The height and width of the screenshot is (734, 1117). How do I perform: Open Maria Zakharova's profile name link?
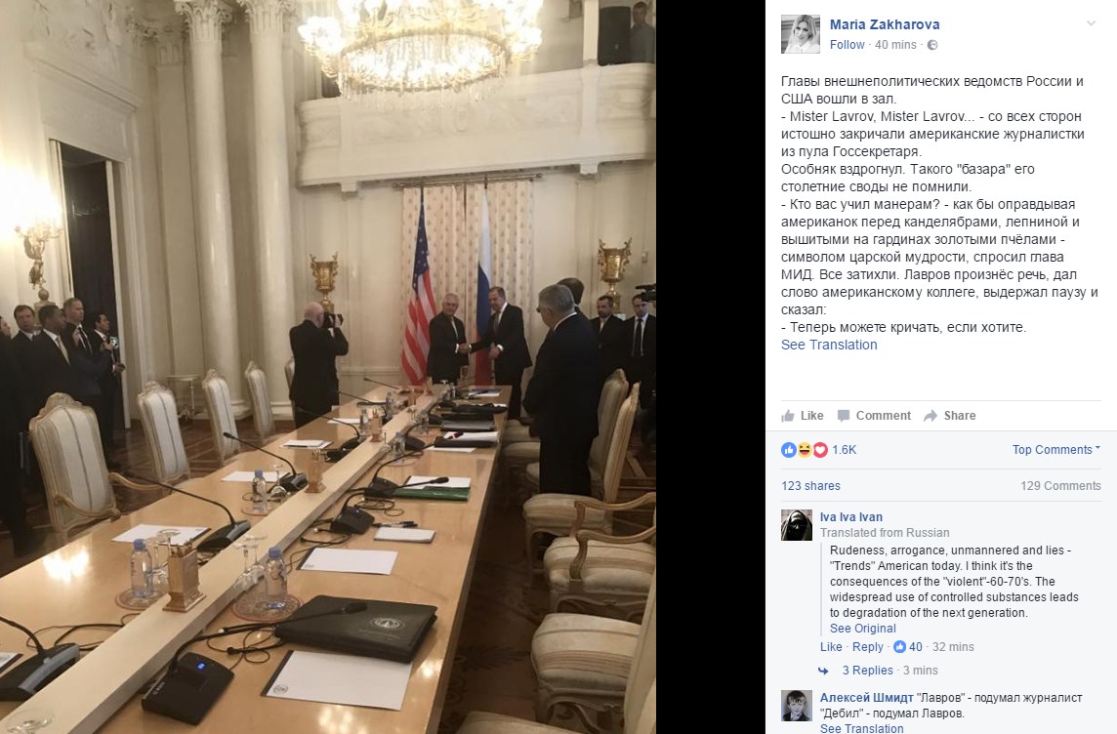pyautogui.click(x=885, y=25)
